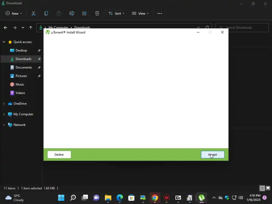The width and height of the screenshot is (272, 204).
Task: Open Documents in Quick access
Action: (x=21, y=67)
